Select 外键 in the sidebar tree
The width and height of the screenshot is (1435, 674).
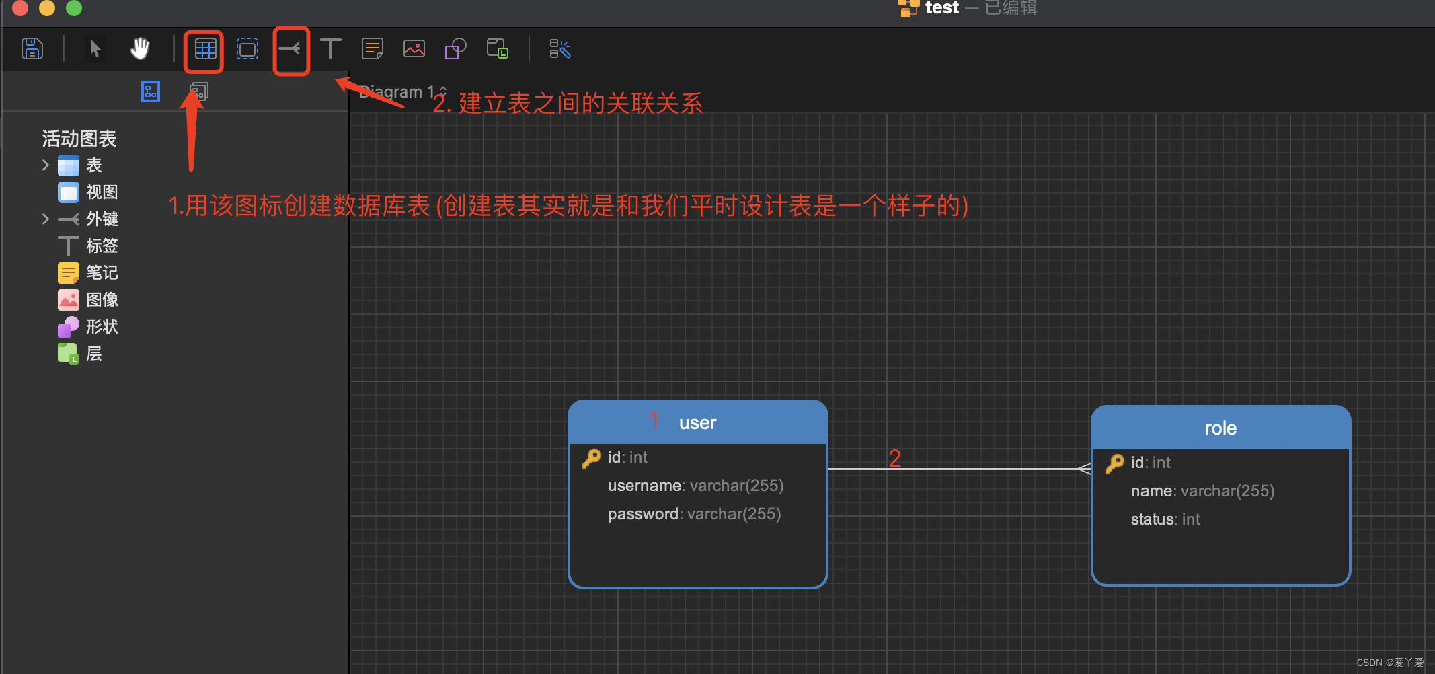point(102,219)
